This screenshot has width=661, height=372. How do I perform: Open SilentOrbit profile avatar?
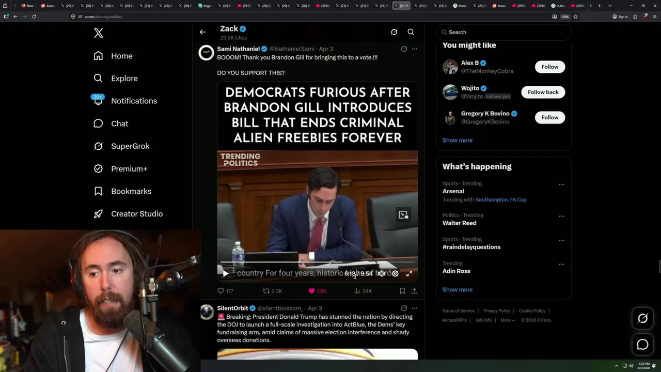(207, 312)
